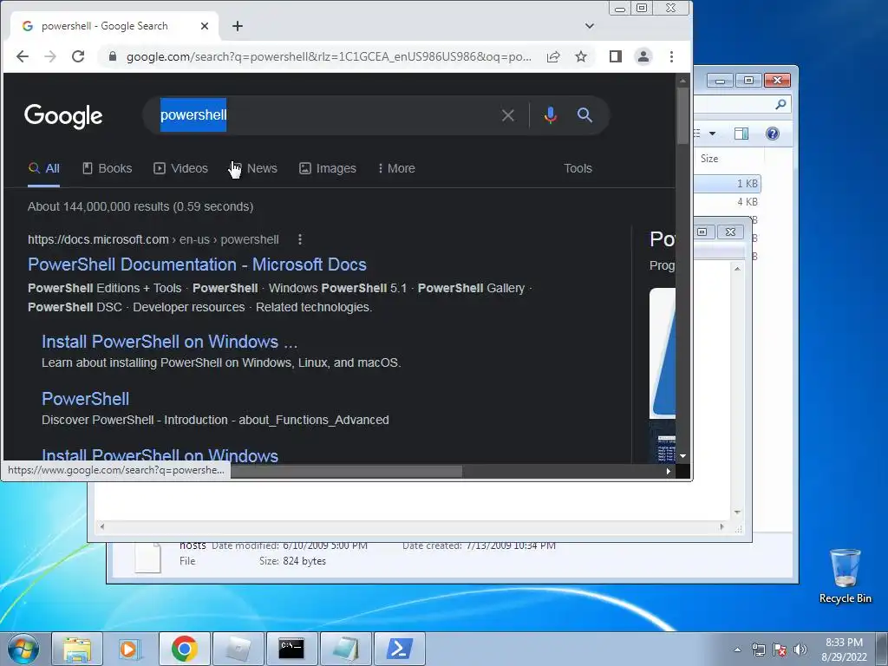Image resolution: width=888 pixels, height=666 pixels.
Task: Click the forward navigation arrow in Chrome
Action: (50, 56)
